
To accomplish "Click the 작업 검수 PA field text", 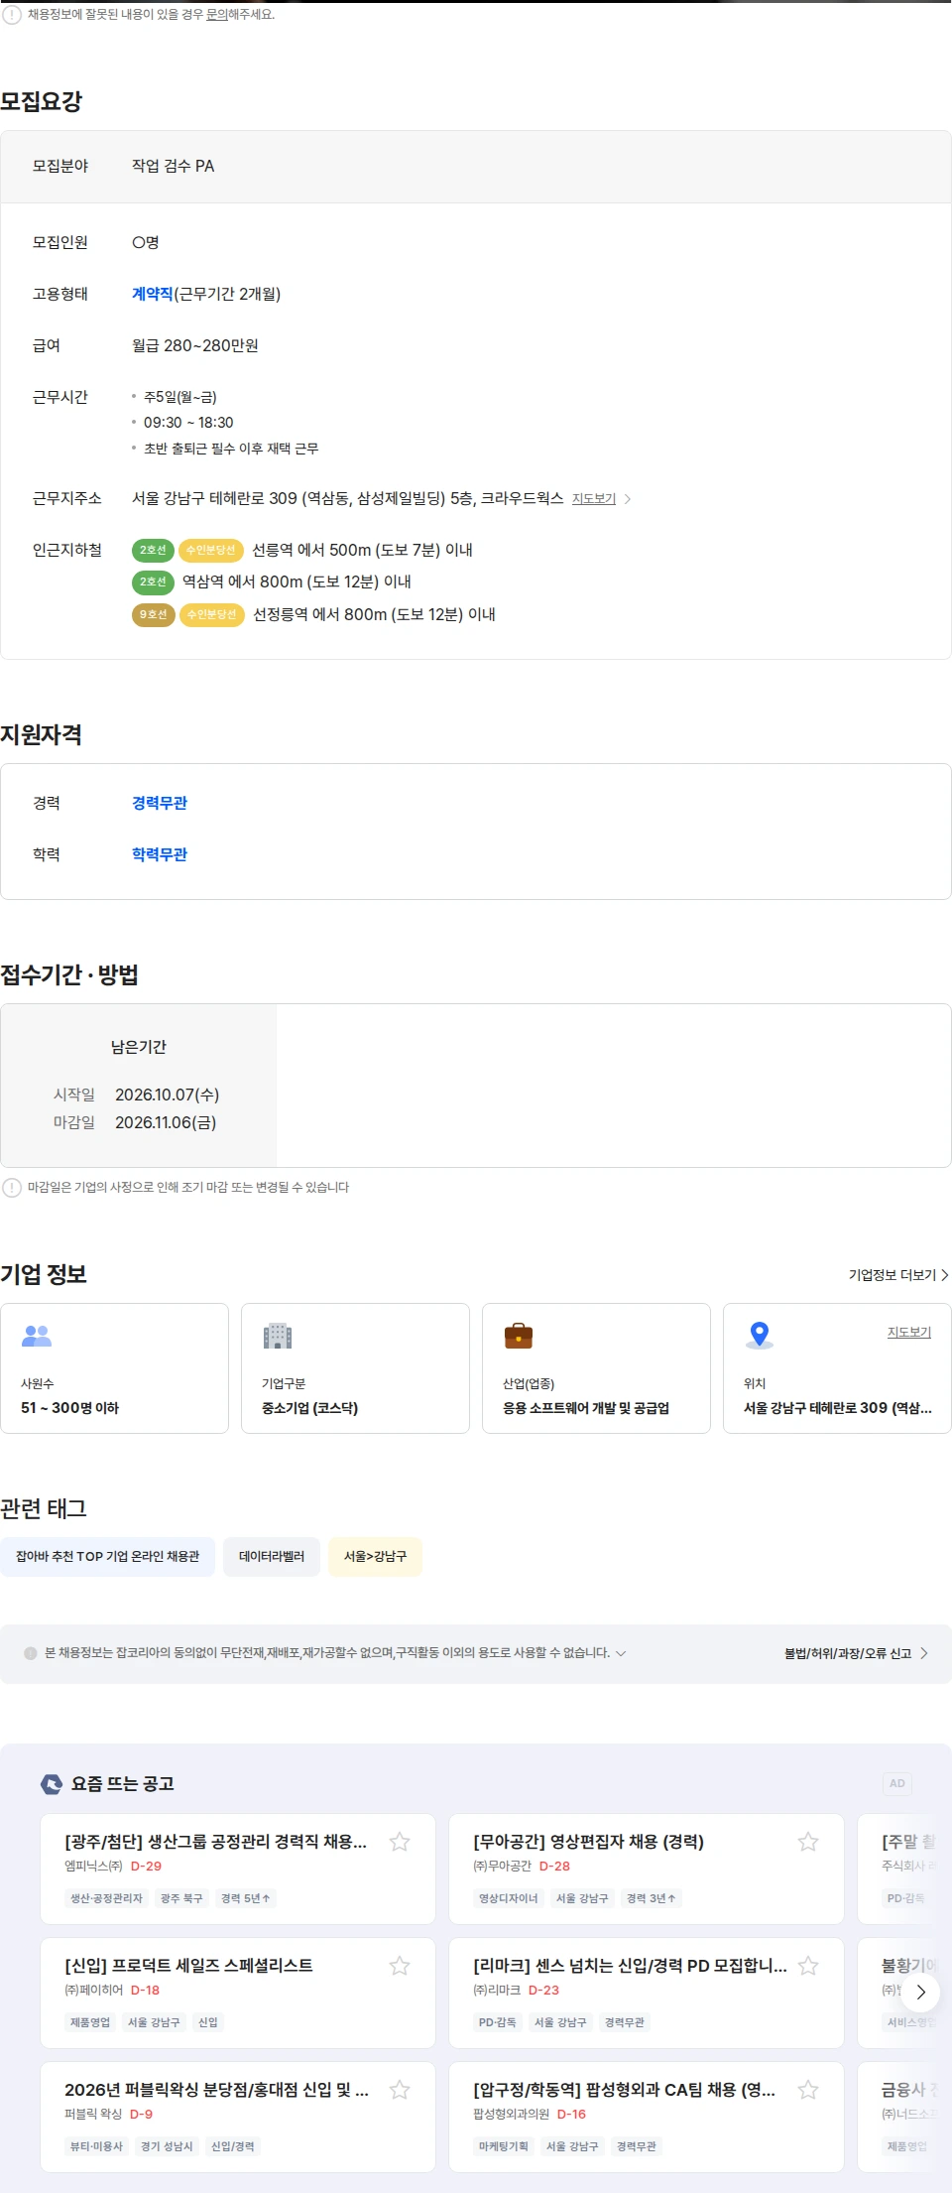I will point(174,166).
